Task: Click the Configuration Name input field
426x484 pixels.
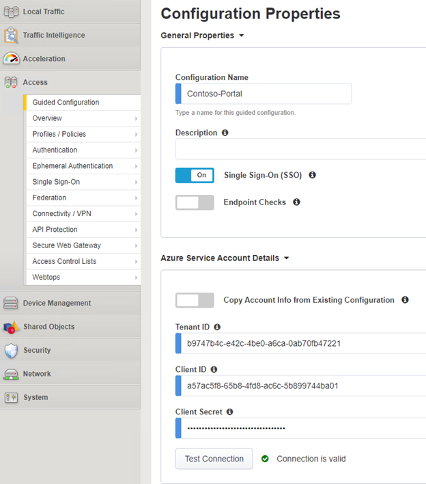Action: (264, 94)
